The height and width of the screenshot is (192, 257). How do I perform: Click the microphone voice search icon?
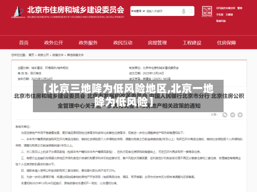pos(183,11)
